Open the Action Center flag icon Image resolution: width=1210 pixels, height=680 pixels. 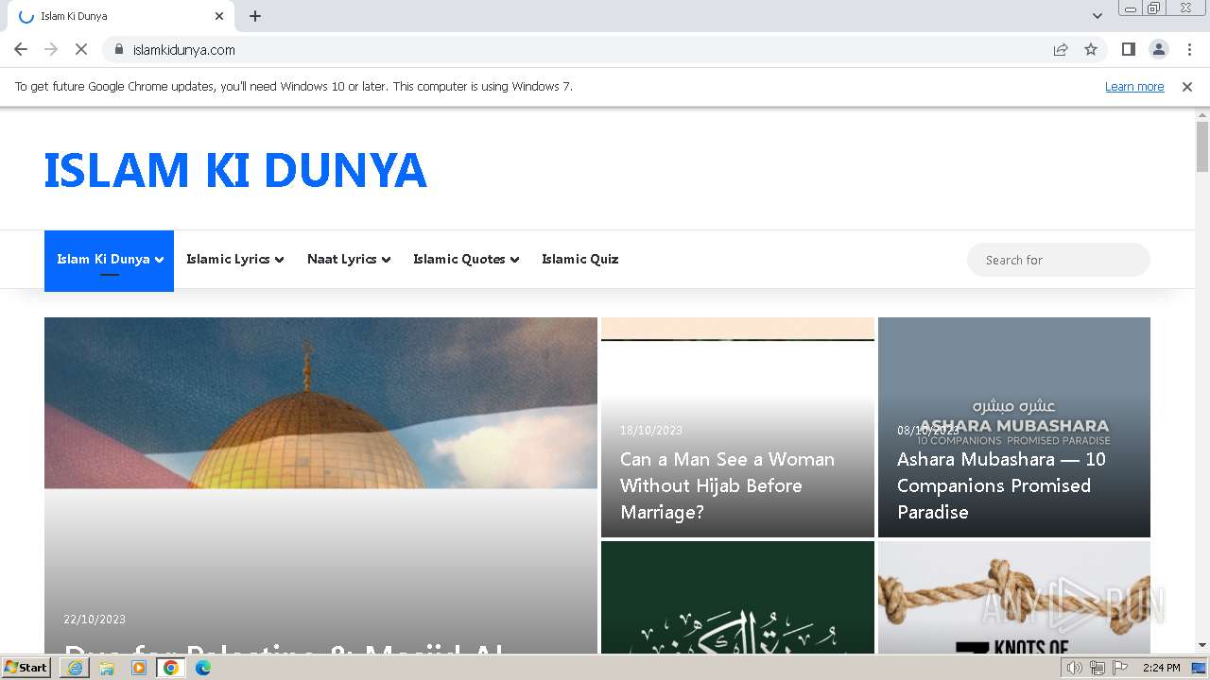(1120, 668)
